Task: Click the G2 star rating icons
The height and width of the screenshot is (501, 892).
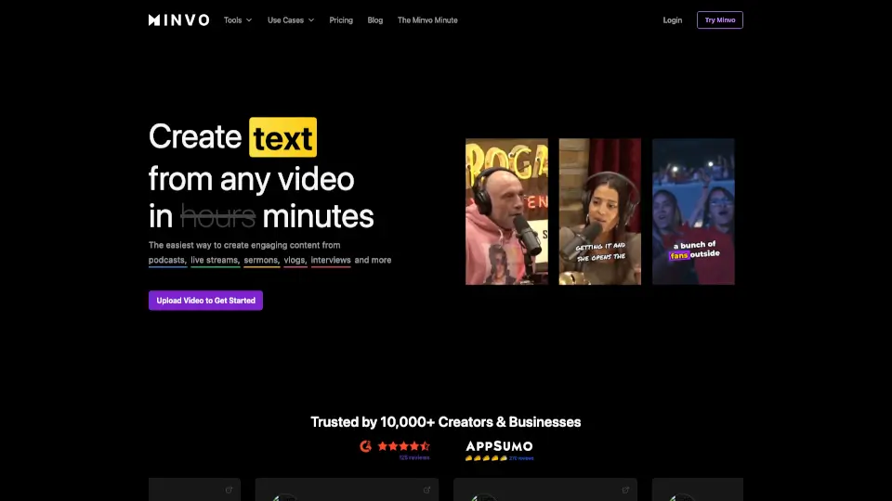Action: coord(403,446)
